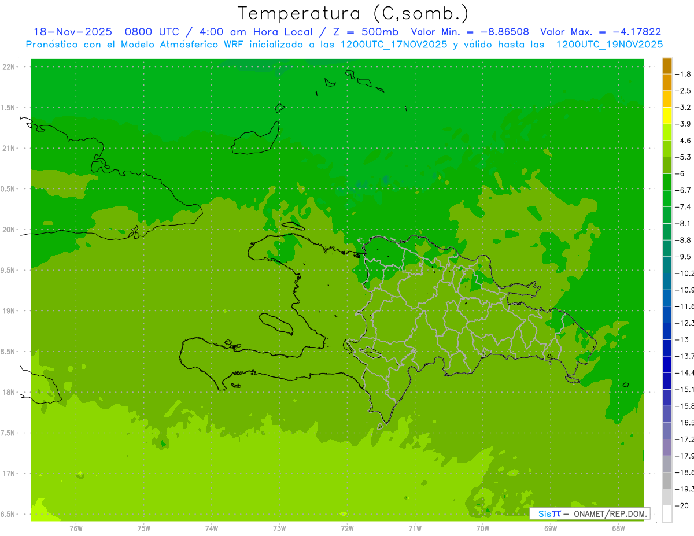
Task: Click the '74W' longitude label
Action: [x=212, y=528]
